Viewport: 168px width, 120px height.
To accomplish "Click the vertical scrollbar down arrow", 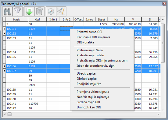I will tap(163, 110).
